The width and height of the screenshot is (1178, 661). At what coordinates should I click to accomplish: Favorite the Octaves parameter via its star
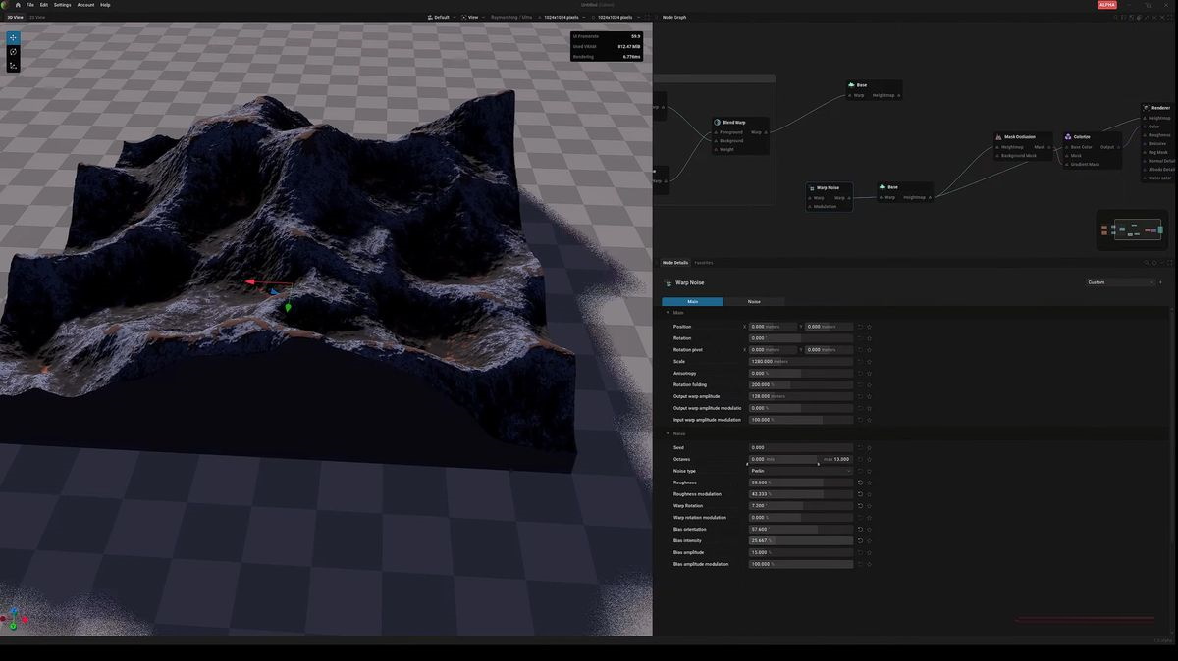(869, 459)
